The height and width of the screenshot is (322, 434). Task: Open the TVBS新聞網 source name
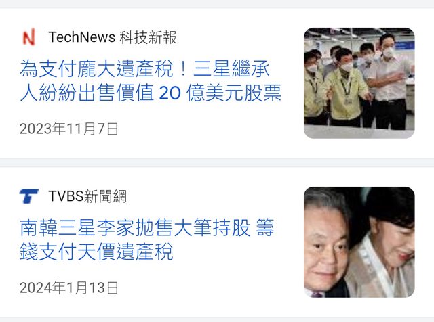pyautogui.click(x=87, y=196)
